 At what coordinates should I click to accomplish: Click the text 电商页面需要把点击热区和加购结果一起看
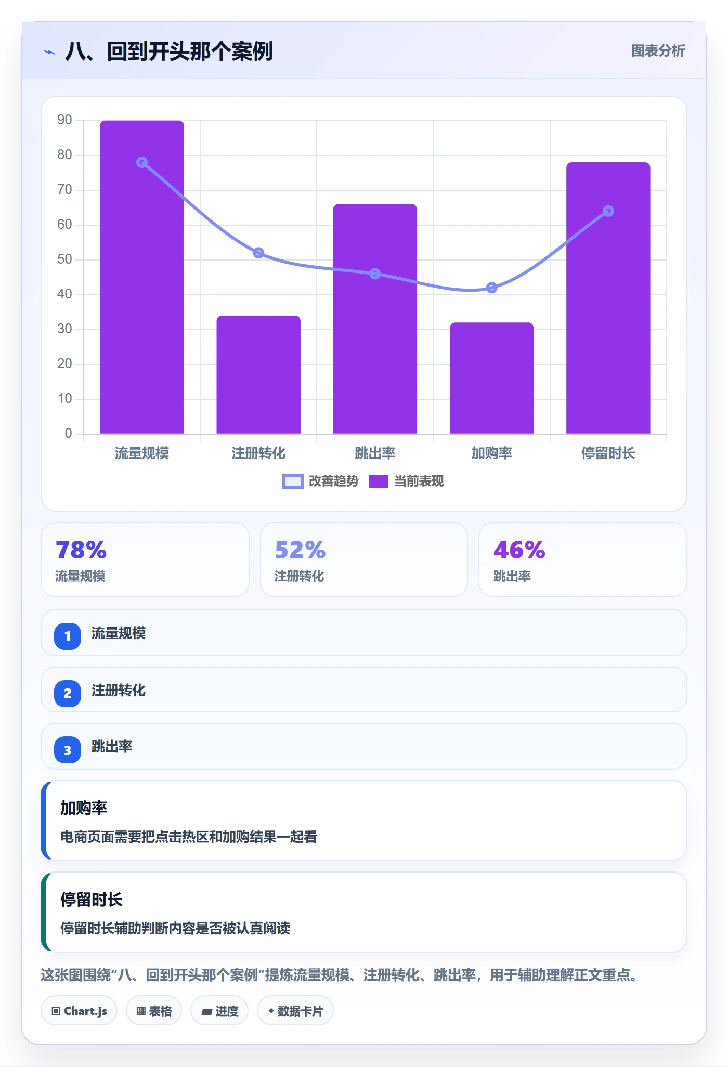[x=189, y=837]
